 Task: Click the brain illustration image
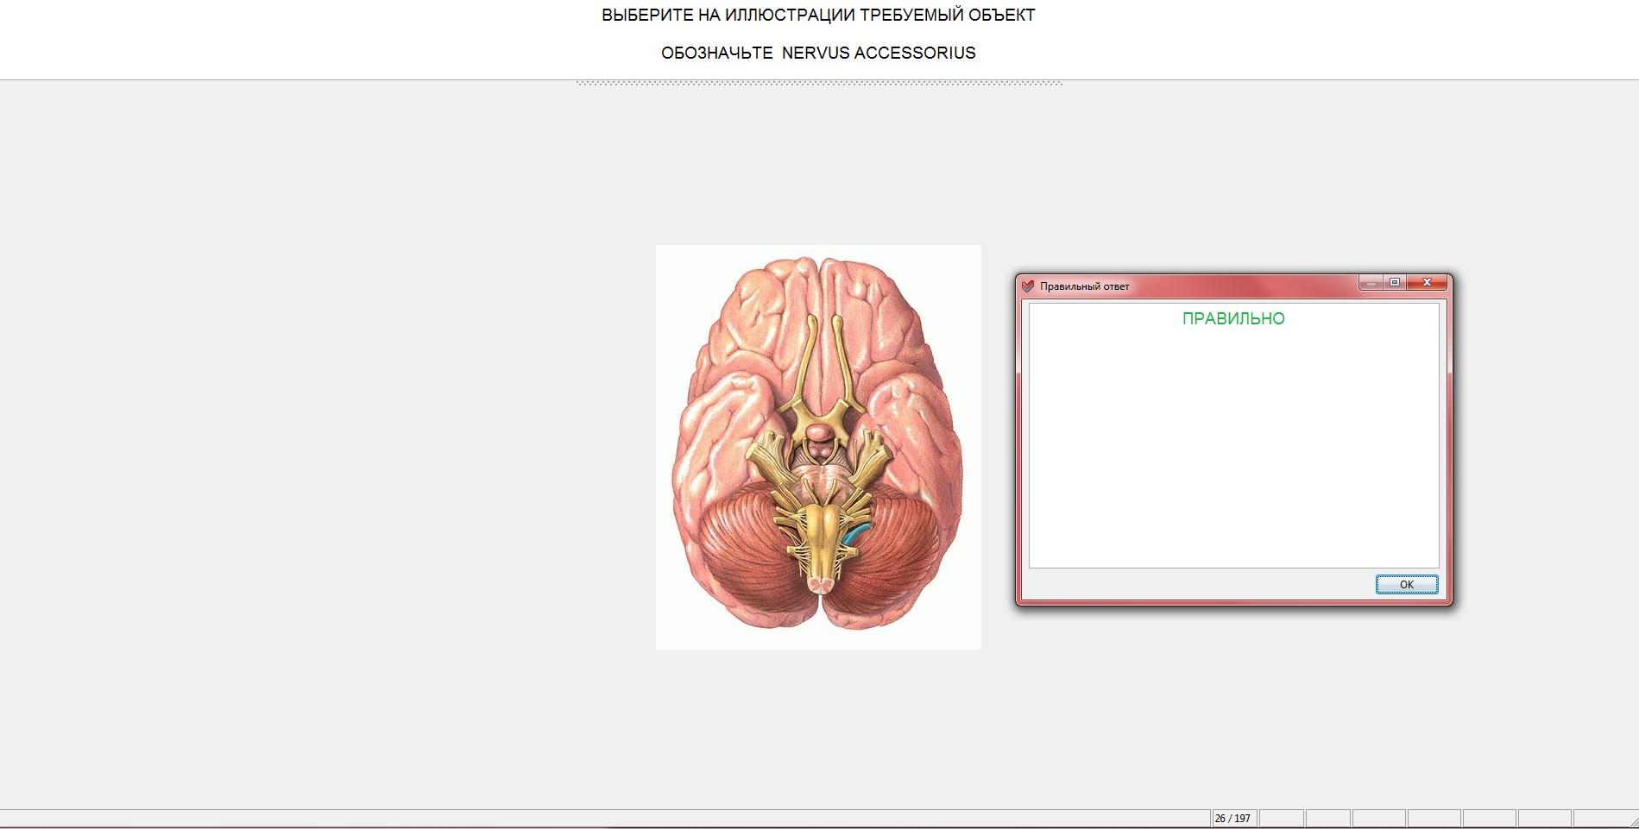click(818, 447)
